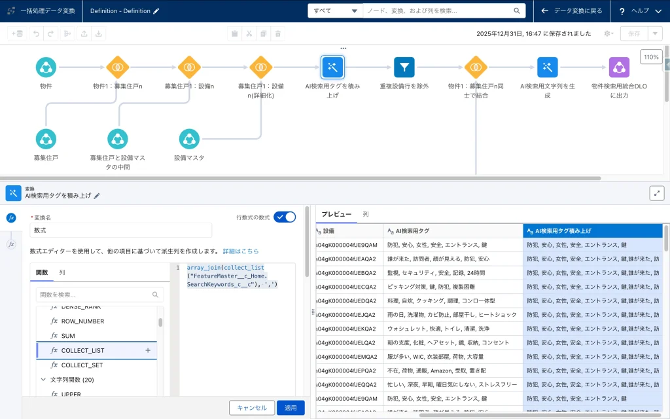This screenshot has width=670, height=419.
Task: Toggle the 行数式の数式 switch off
Action: [285, 217]
